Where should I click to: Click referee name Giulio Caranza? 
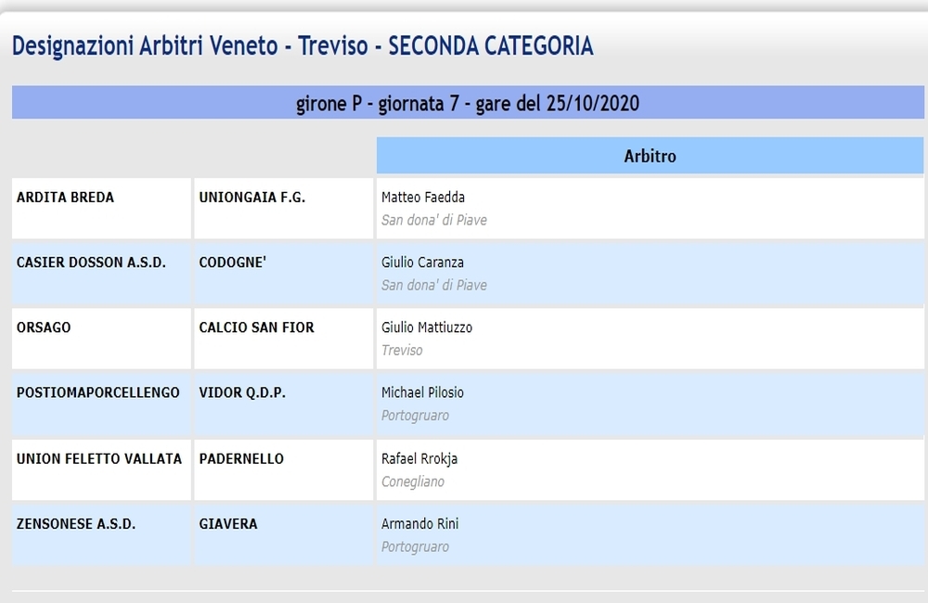[x=422, y=263]
